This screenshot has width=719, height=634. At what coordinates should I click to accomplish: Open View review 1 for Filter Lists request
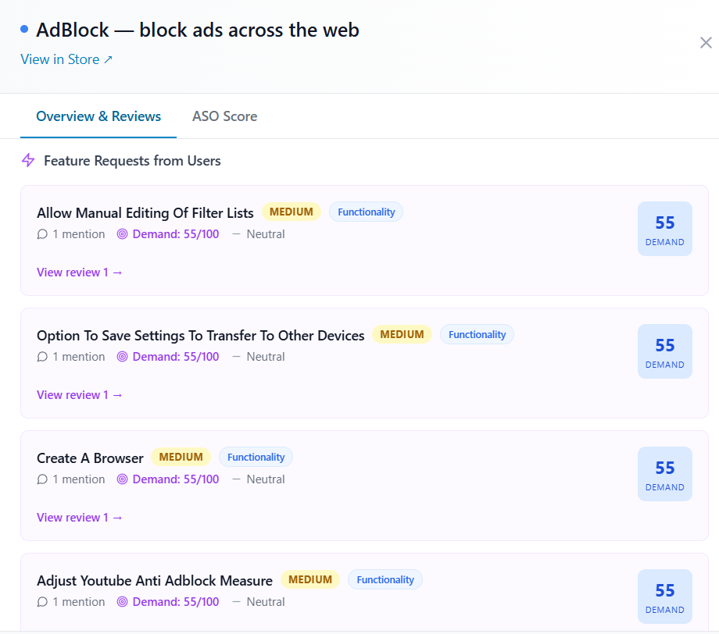click(80, 272)
